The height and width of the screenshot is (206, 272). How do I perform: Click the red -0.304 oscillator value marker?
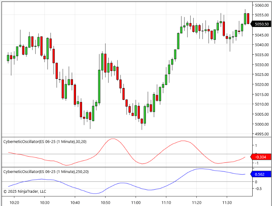coord(262,157)
